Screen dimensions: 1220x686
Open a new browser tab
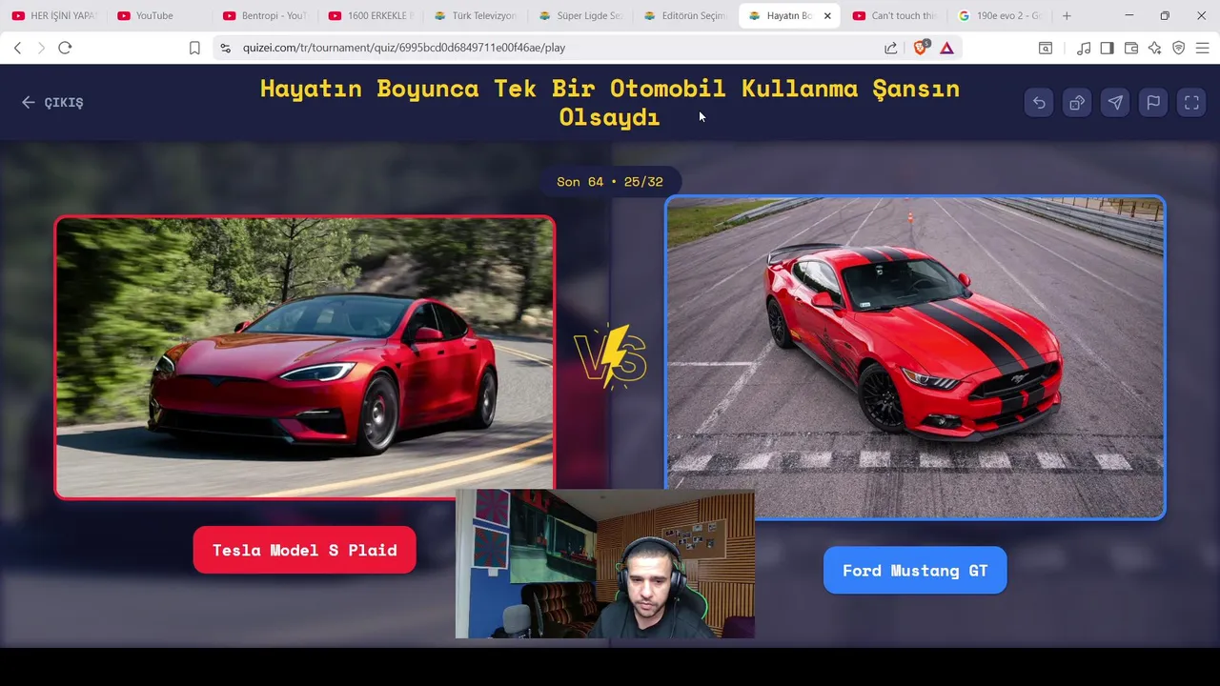click(x=1067, y=15)
